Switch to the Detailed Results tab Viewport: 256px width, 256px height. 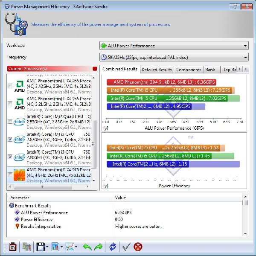pos(156,70)
